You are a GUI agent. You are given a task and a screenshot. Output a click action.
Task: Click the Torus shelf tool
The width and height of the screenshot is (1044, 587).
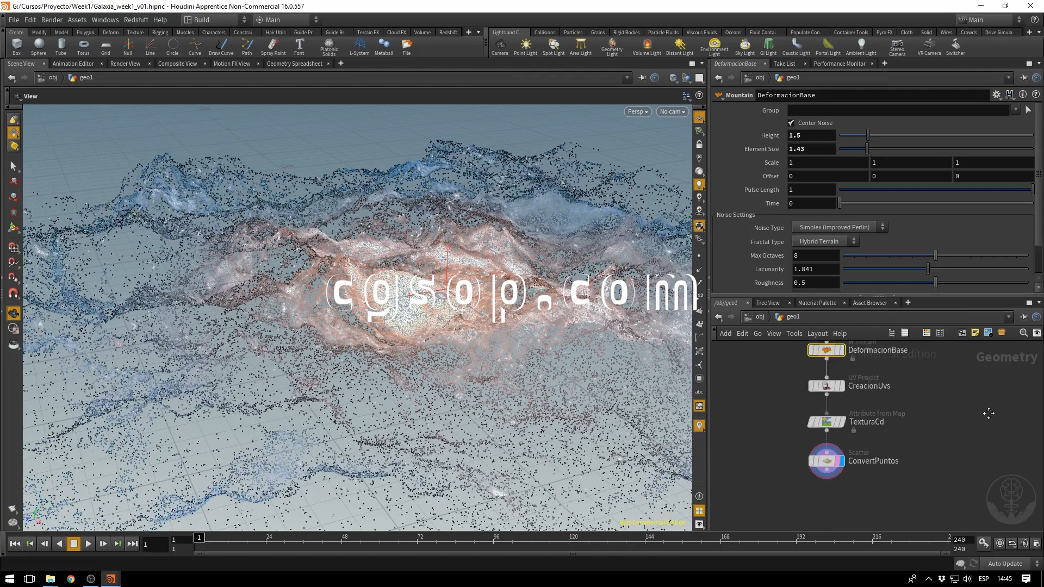click(x=83, y=46)
